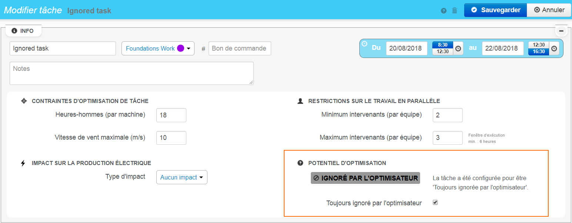This screenshot has height=223, width=572.
Task: Save changes with the Sauvegarder button
Action: point(495,10)
